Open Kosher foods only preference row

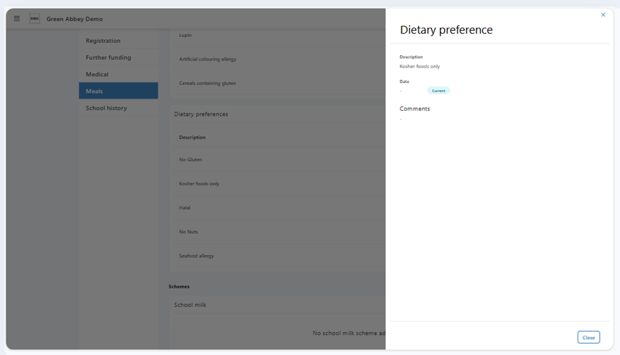(x=199, y=184)
